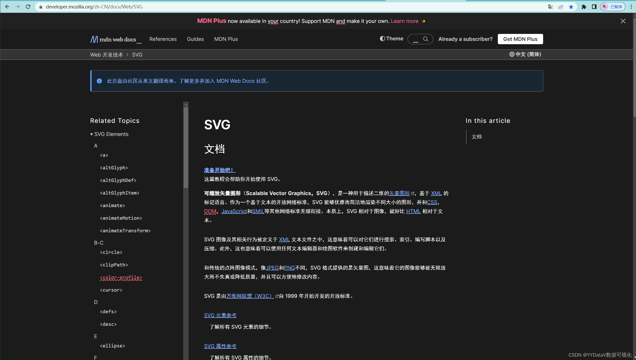Viewport: 636px width, 360px height.
Task: Click the share page icon
Action: [561, 7]
